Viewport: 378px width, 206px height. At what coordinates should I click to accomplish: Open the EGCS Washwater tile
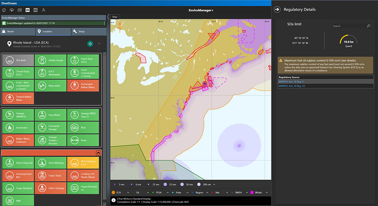point(50,73)
